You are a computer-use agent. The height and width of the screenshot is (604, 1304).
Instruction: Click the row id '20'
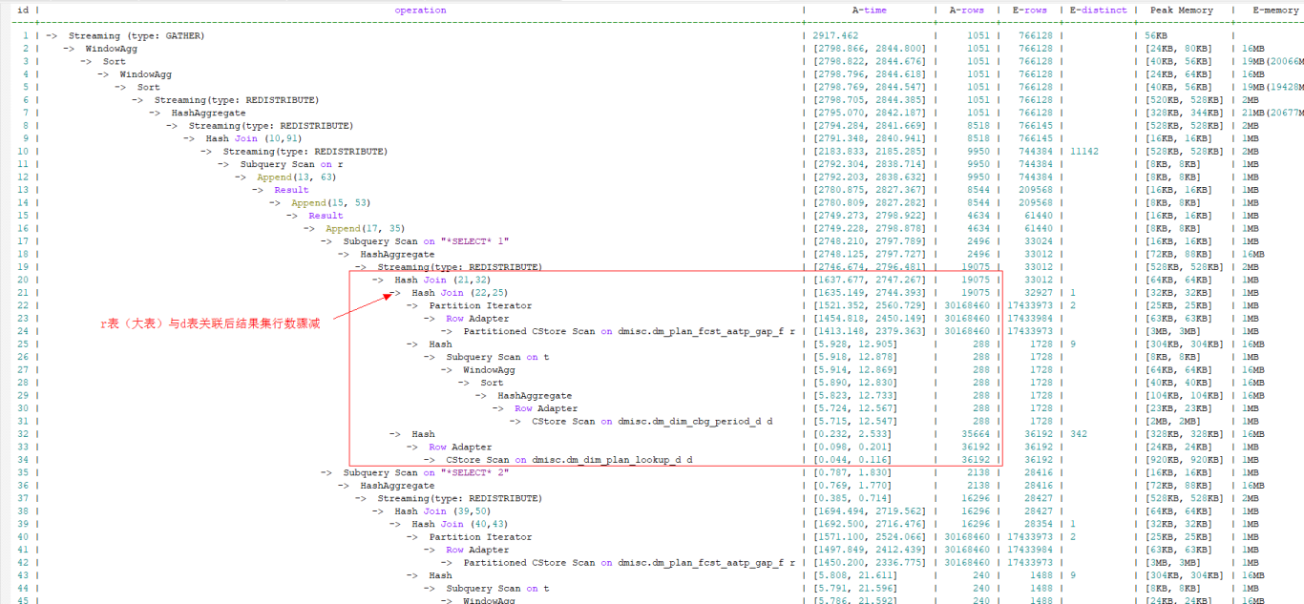(23, 281)
